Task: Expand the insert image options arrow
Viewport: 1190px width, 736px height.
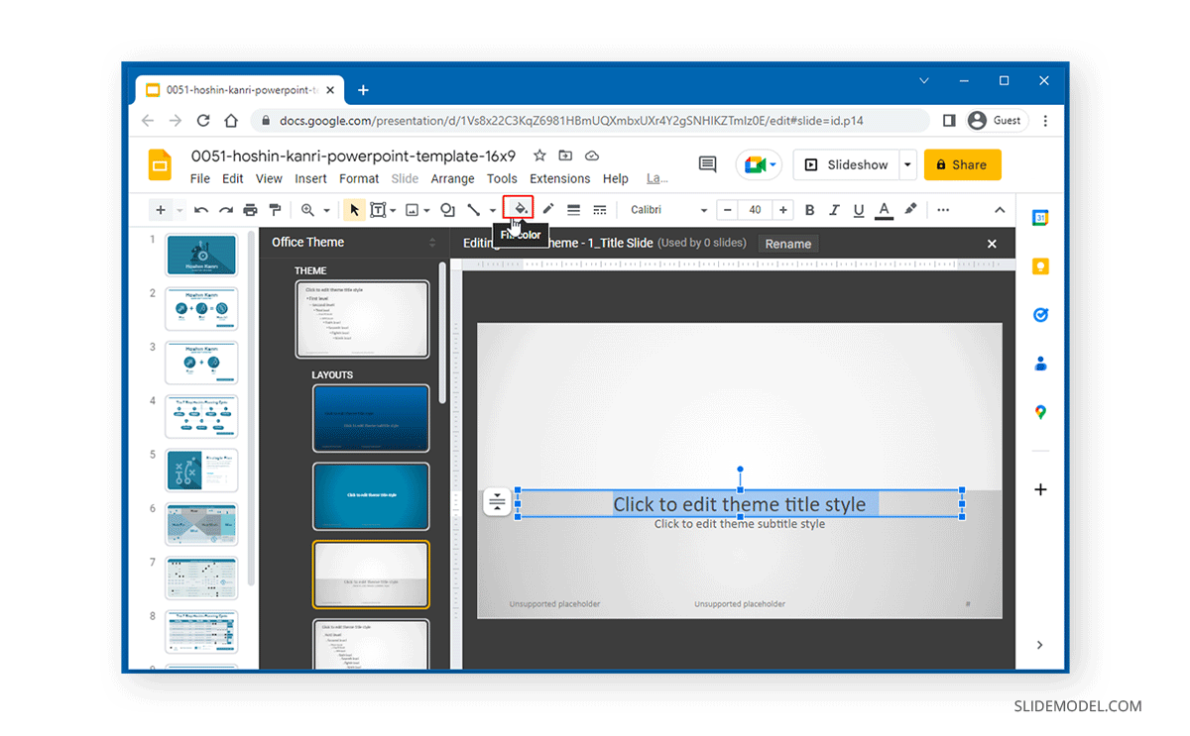Action: [427, 210]
